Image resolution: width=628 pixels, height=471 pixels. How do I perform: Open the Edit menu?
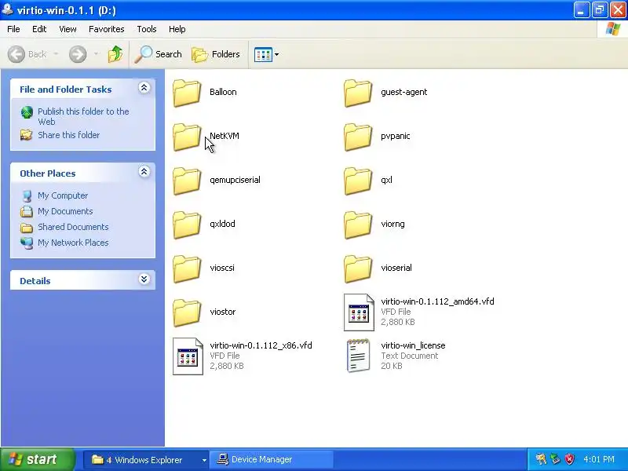coord(39,29)
